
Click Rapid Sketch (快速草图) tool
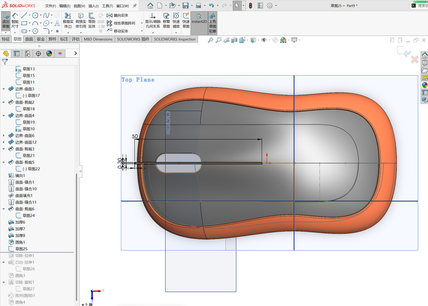(x=186, y=21)
